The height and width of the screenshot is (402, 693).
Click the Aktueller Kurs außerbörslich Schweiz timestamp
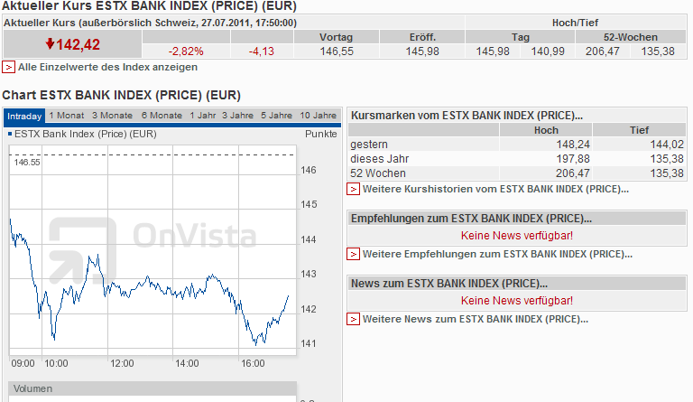(x=151, y=23)
